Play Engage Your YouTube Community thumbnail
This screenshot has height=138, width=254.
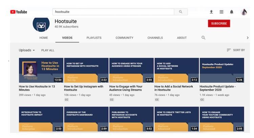(x=222, y=119)
